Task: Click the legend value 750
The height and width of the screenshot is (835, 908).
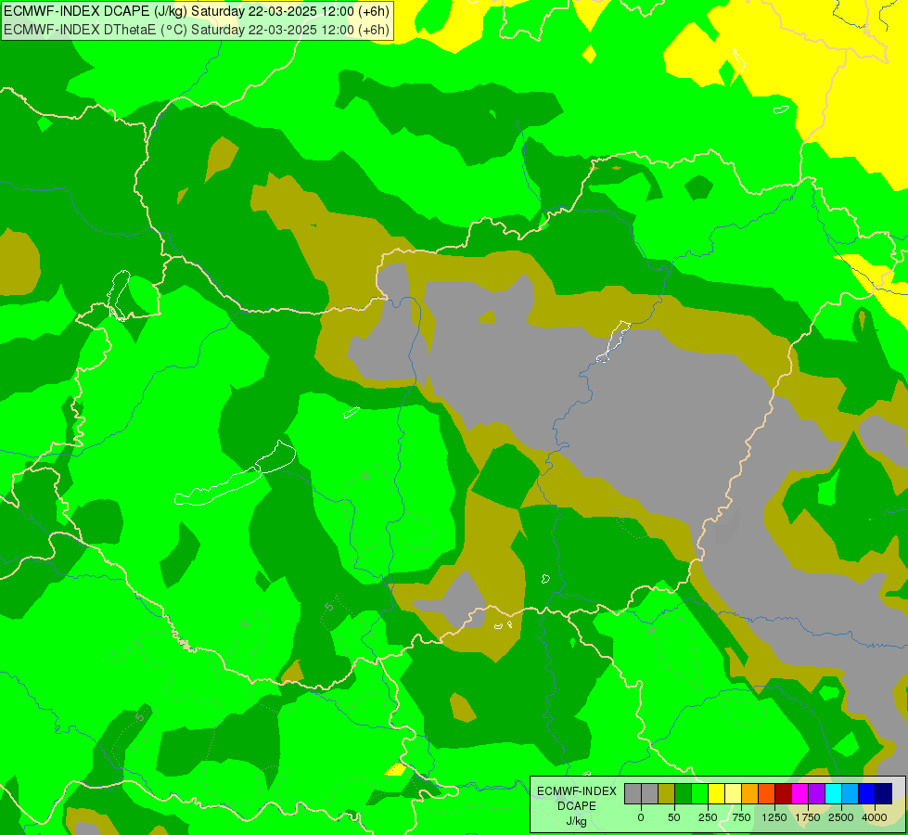Action: tap(741, 817)
